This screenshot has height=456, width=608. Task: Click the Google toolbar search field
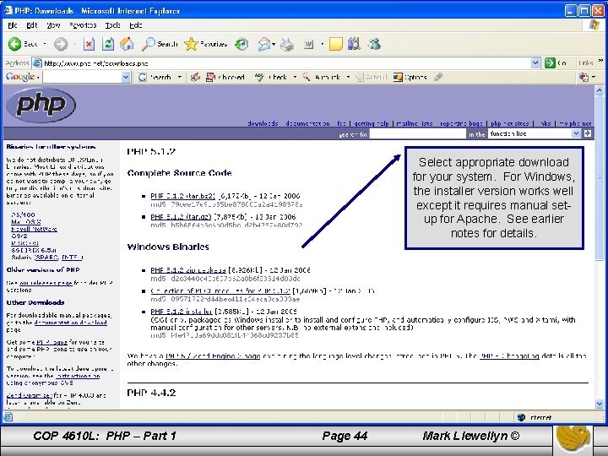82,77
